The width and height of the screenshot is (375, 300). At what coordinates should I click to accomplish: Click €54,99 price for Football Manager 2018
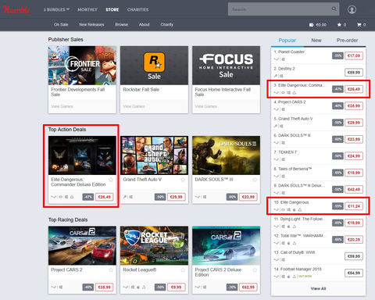coord(354,273)
